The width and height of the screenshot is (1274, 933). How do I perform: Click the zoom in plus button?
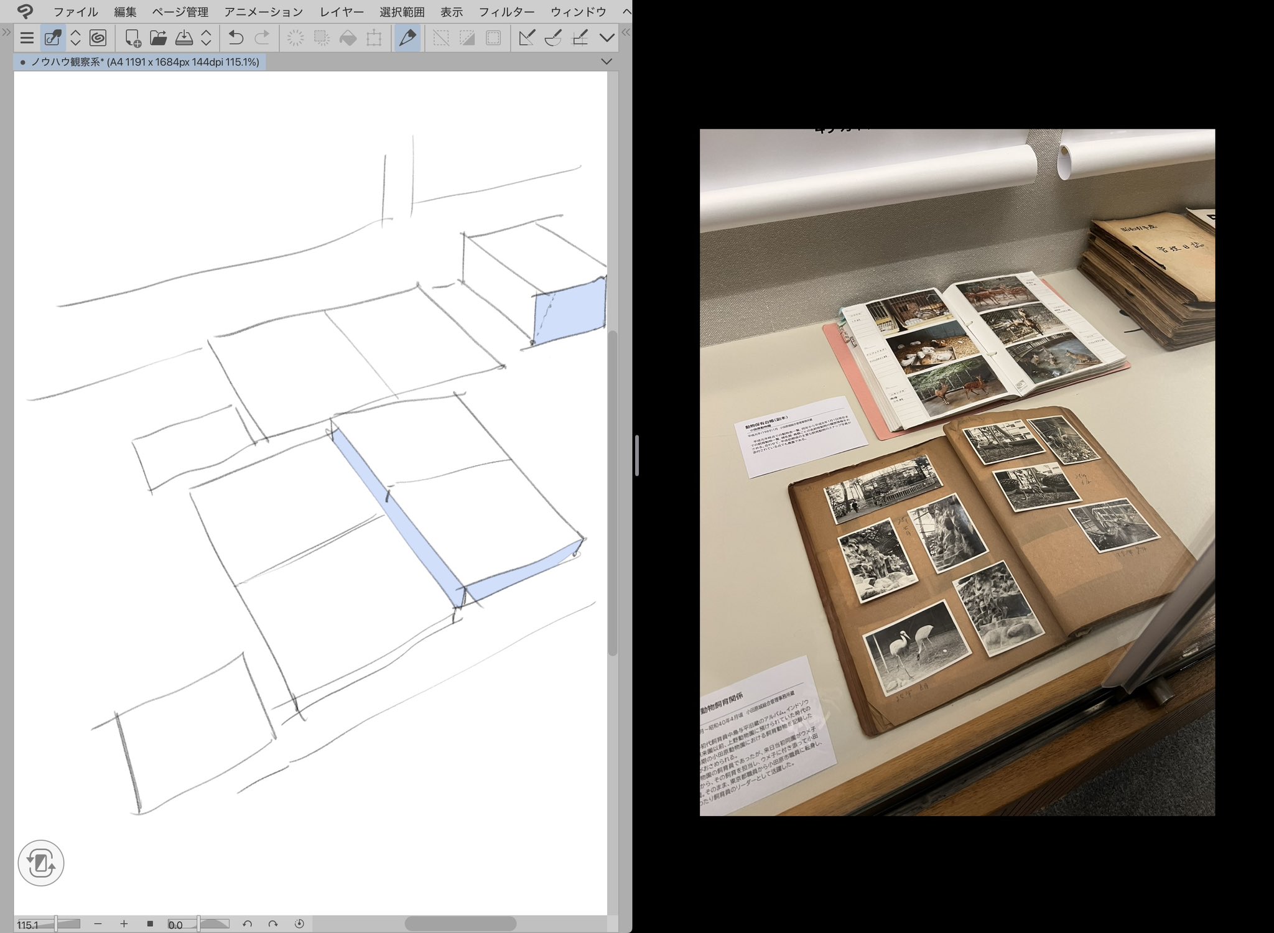tap(124, 924)
